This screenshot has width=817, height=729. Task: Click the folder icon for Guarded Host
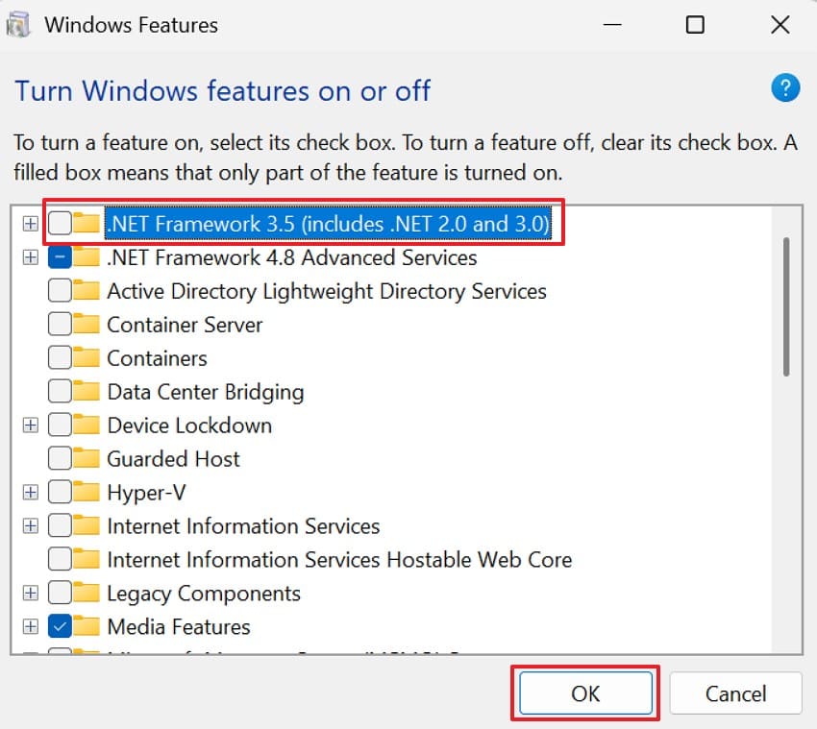(x=85, y=458)
